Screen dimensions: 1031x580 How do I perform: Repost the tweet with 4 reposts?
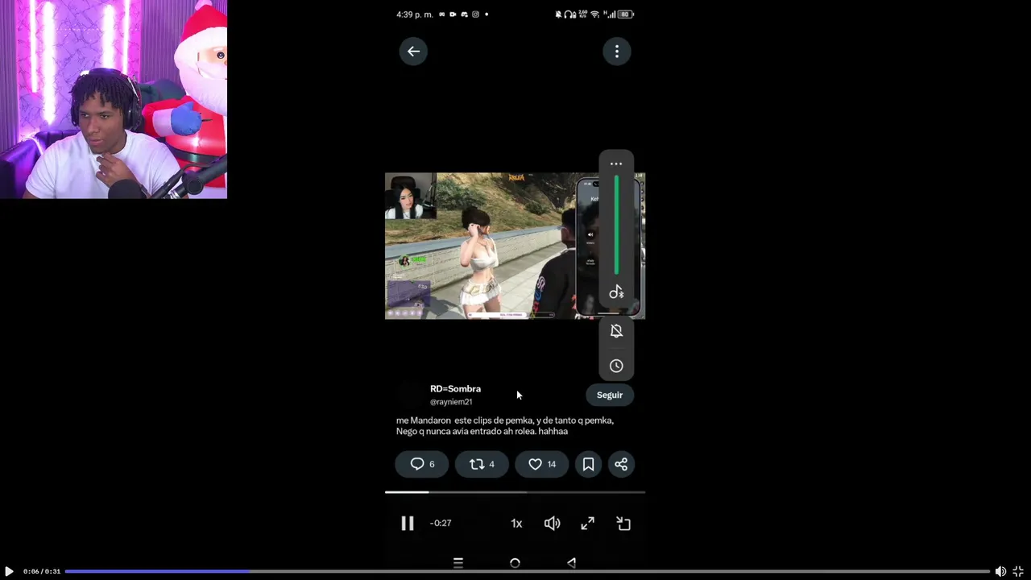pyautogui.click(x=482, y=464)
